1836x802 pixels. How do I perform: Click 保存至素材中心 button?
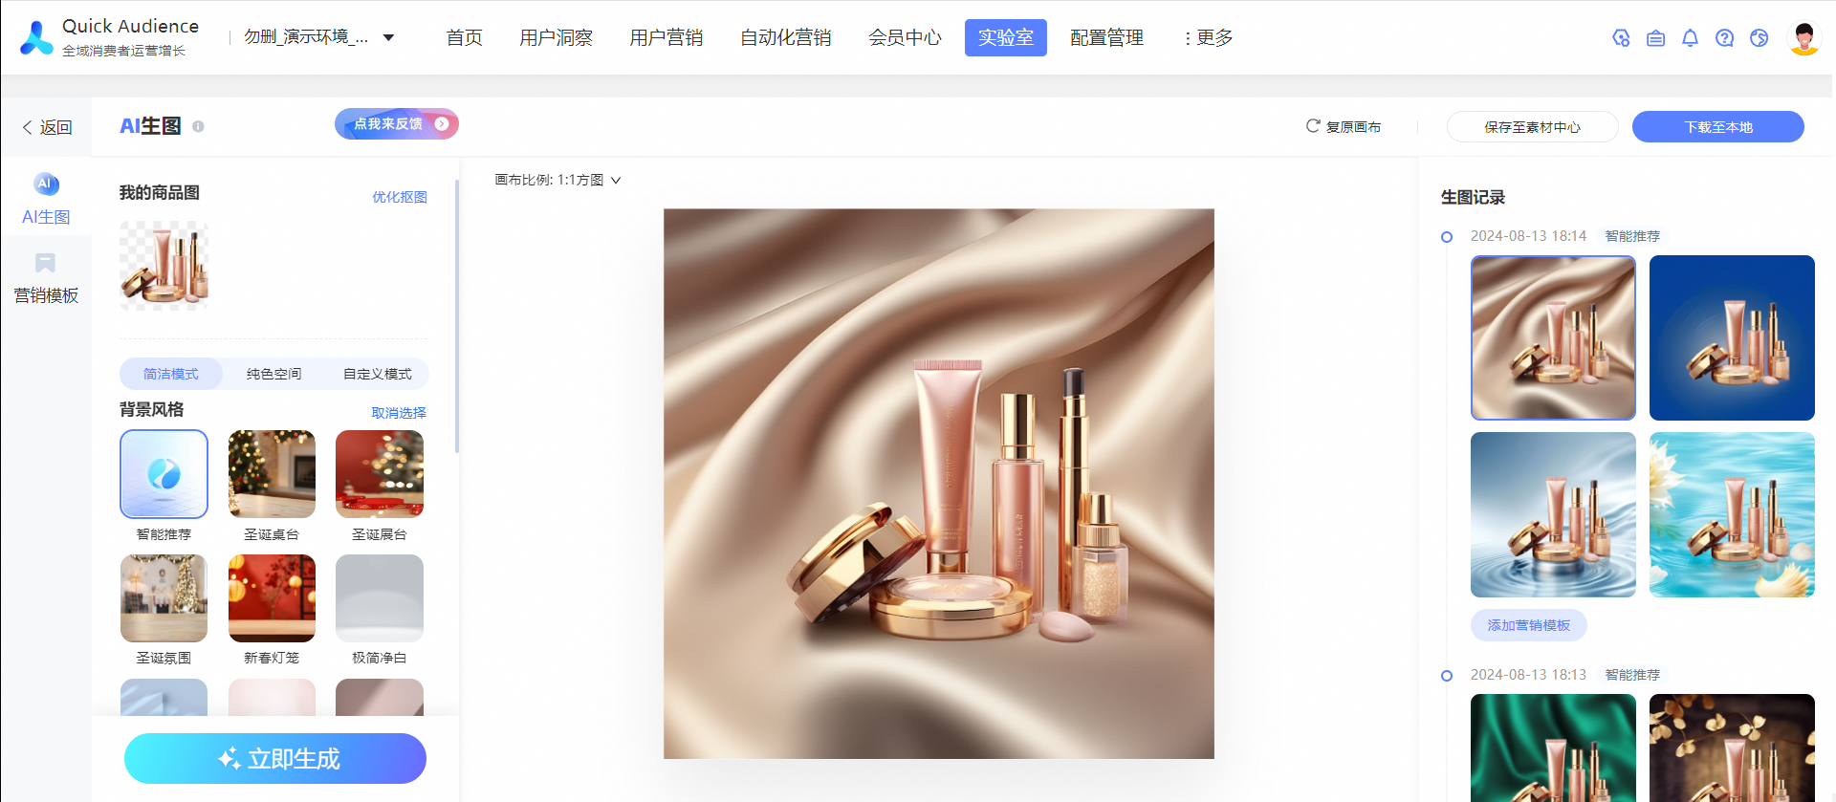click(x=1532, y=127)
